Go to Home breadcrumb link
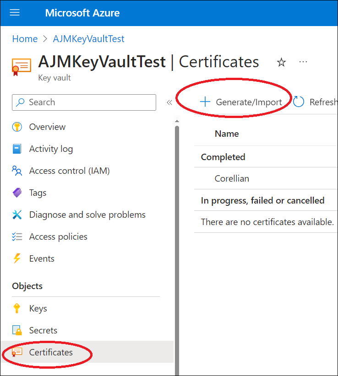 coord(25,39)
